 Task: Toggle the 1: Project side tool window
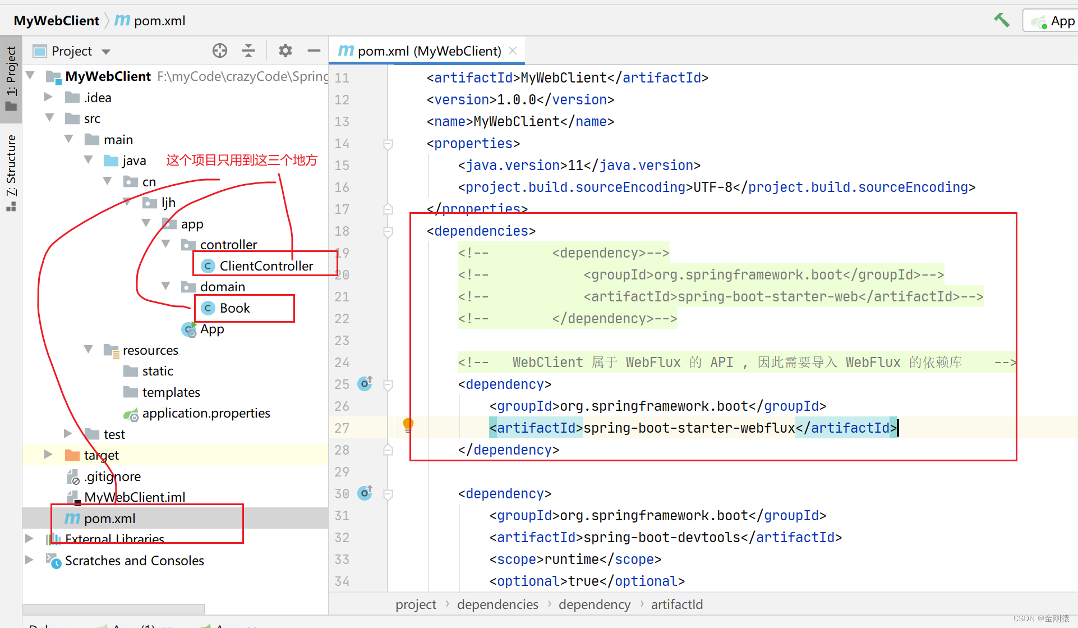(11, 79)
